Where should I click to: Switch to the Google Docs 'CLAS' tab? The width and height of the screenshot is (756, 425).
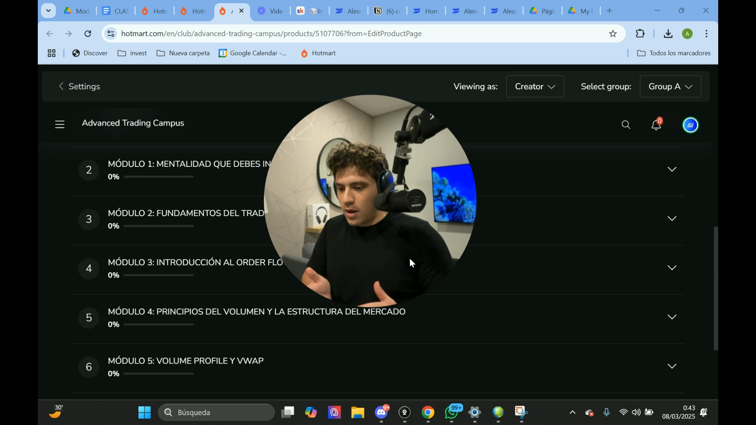tap(115, 11)
